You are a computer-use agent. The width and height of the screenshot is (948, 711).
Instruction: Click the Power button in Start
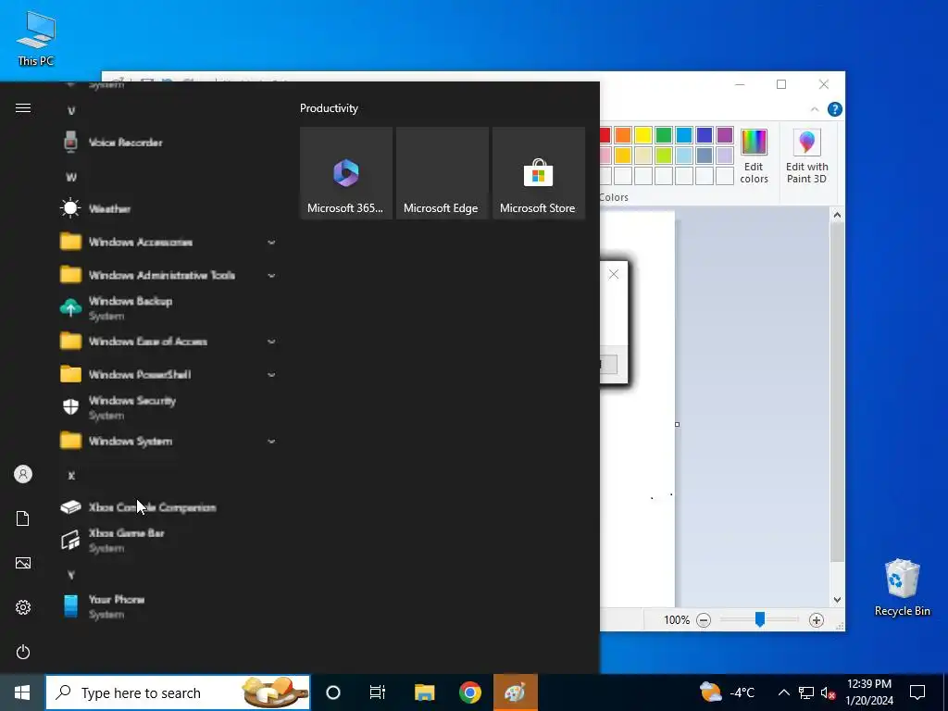(x=23, y=652)
